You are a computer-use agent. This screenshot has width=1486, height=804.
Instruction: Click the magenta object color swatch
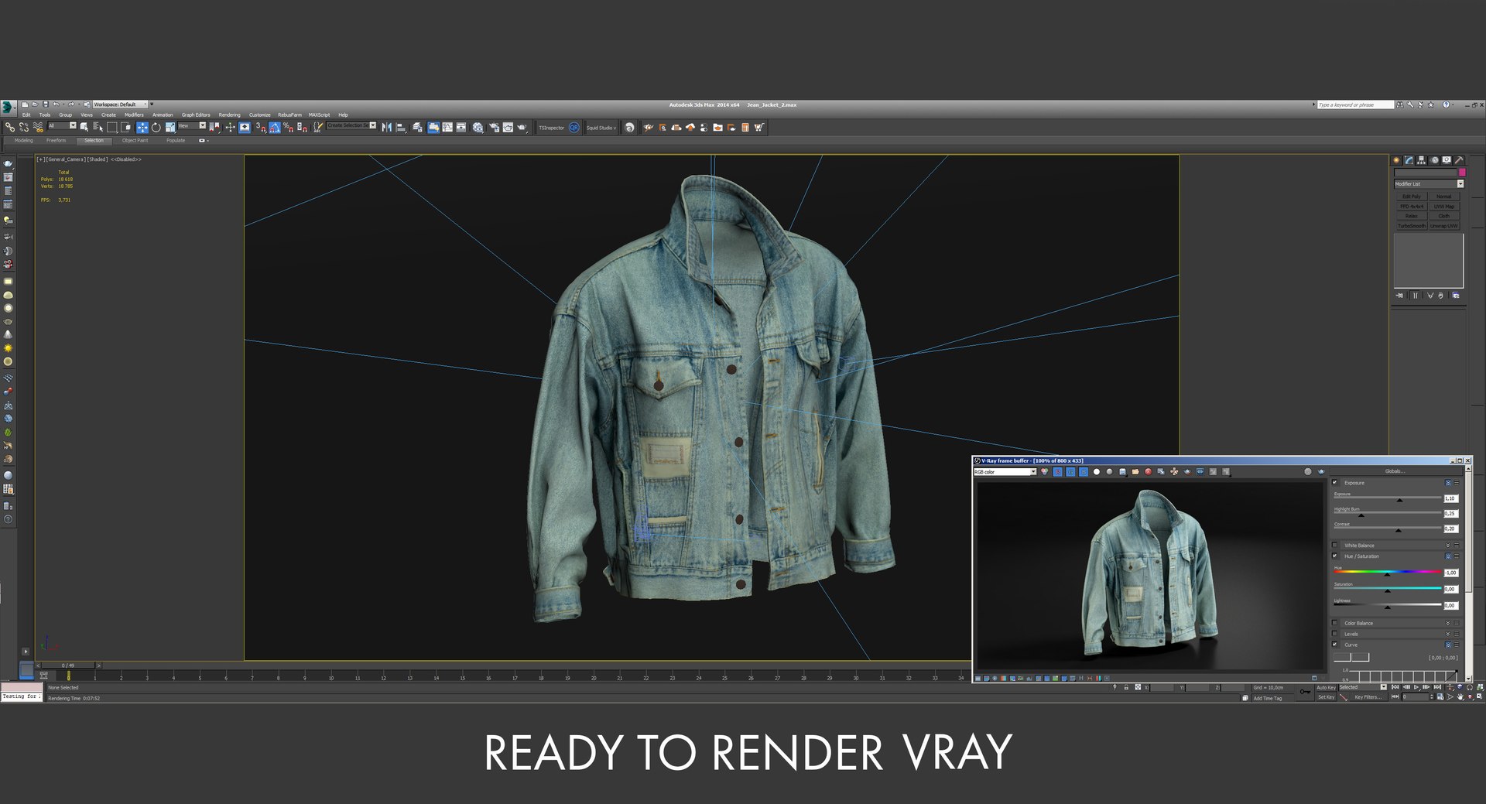pos(1462,173)
